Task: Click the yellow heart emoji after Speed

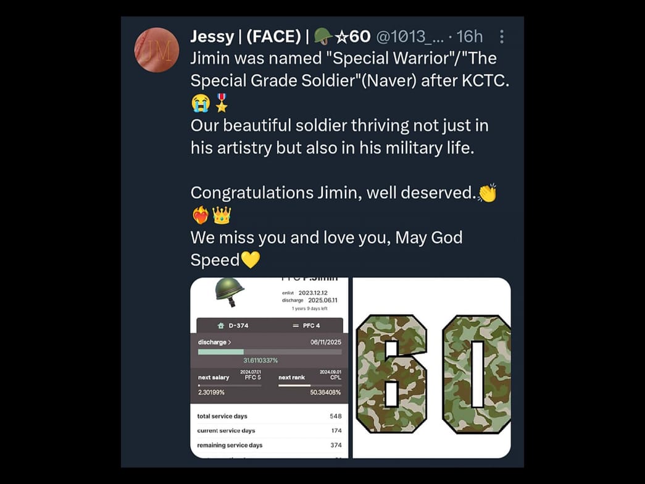Action: point(250,260)
